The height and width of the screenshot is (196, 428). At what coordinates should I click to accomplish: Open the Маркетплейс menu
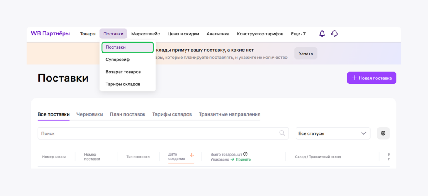point(145,34)
